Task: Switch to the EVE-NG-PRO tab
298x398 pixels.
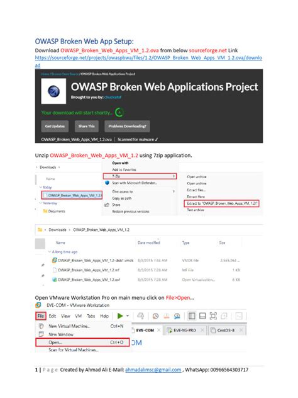Action: pyautogui.click(x=185, y=330)
